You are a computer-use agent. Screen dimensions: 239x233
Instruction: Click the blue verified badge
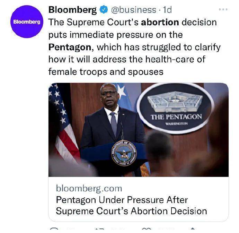(104, 10)
